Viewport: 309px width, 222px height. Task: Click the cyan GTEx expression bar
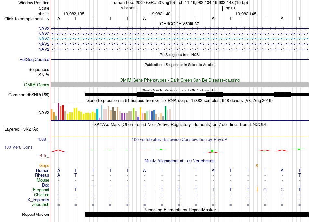point(97,115)
